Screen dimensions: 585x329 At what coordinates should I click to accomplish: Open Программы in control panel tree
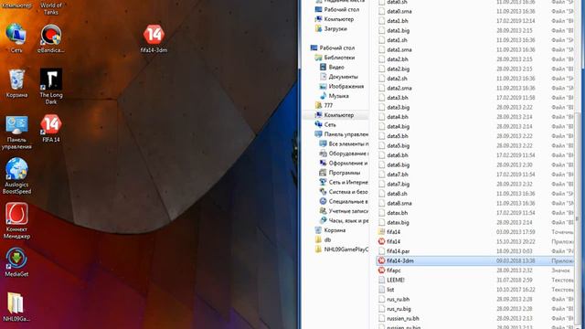339,173
